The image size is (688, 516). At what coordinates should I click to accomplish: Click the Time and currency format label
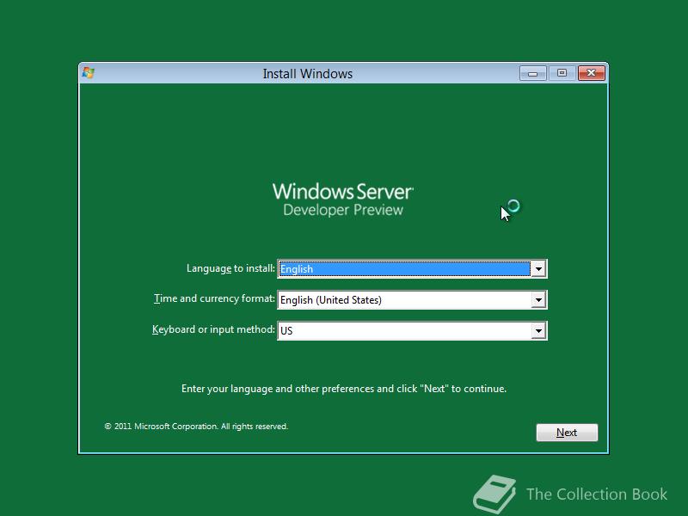[214, 298]
